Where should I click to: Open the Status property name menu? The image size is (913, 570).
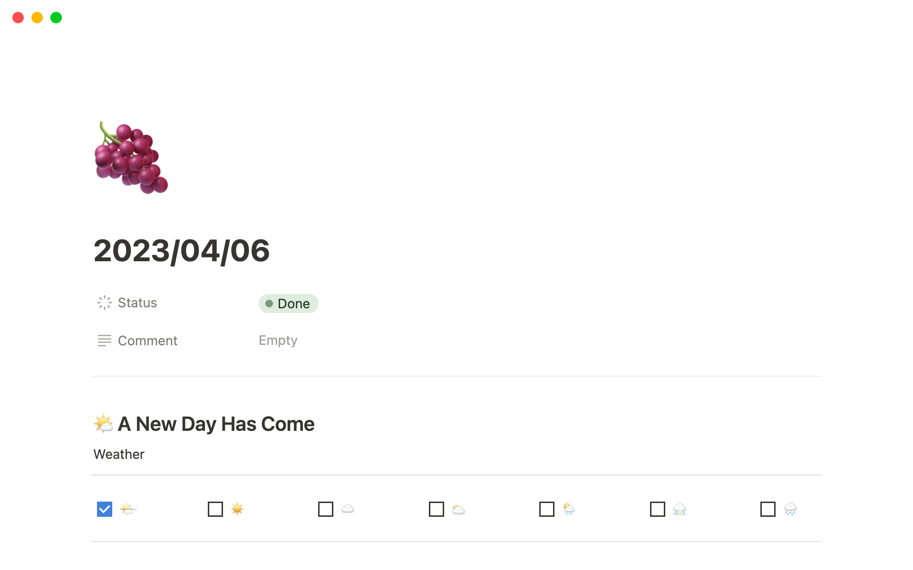click(137, 303)
